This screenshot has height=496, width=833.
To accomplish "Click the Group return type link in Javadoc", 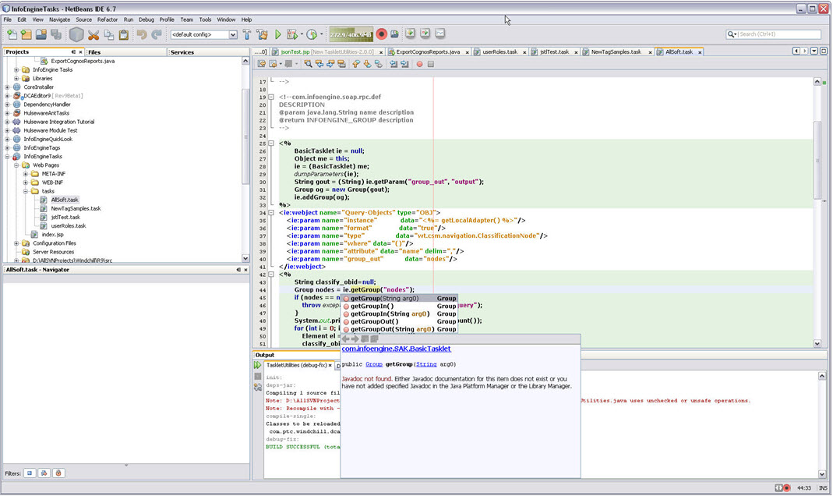I will 374,365.
